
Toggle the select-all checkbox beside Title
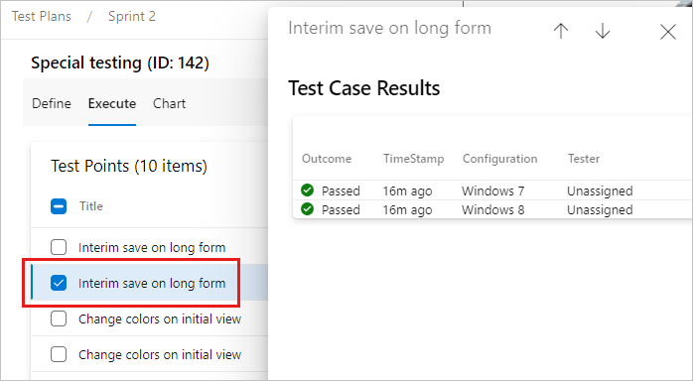coord(59,206)
